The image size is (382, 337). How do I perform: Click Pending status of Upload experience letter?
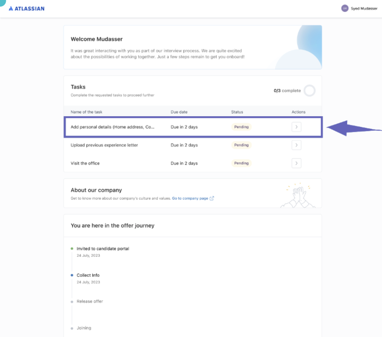[241, 145]
